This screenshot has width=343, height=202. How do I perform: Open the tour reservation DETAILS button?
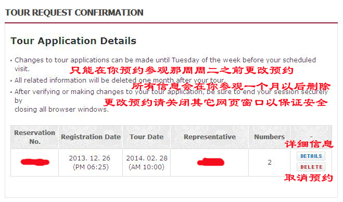coord(311,156)
